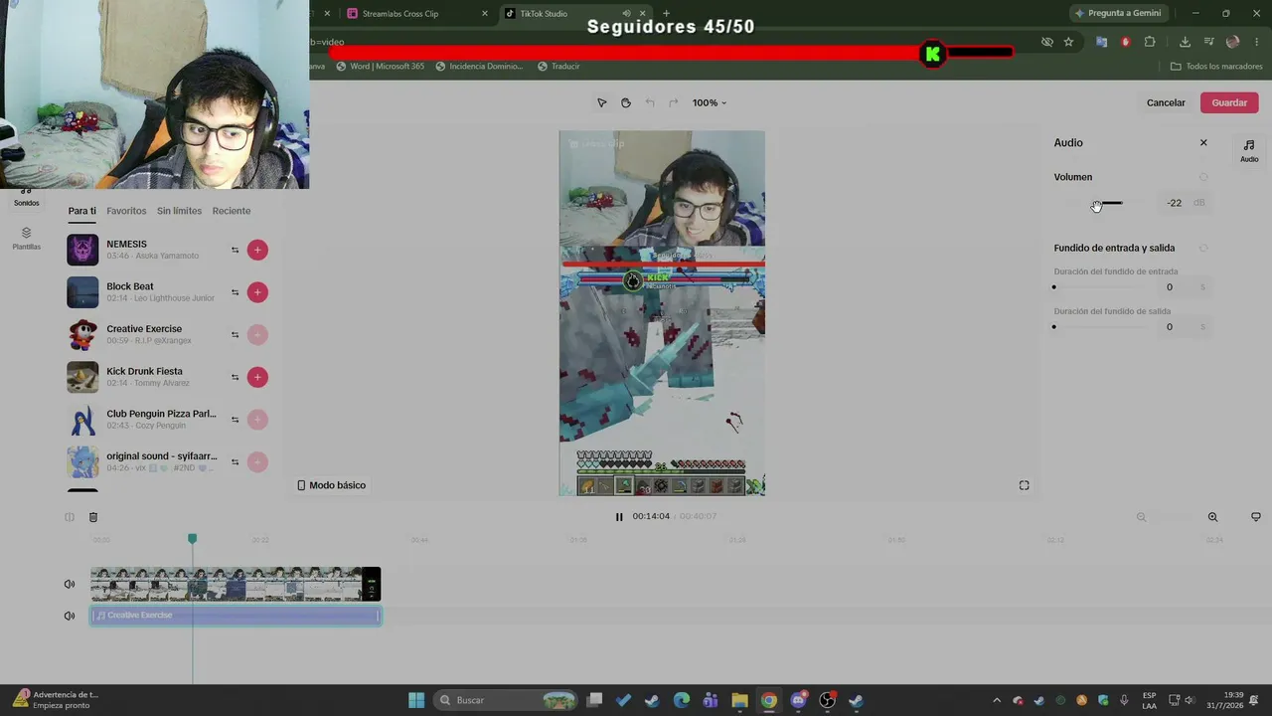The height and width of the screenshot is (716, 1272).
Task: Undo the last edit
Action: coord(650,102)
